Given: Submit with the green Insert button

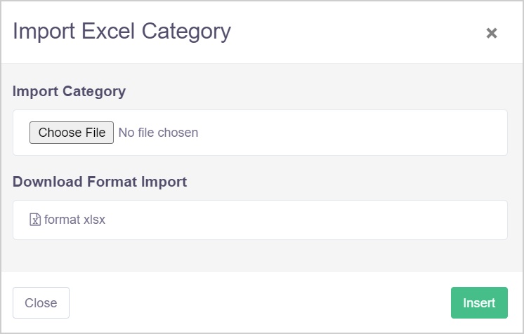Looking at the screenshot, I should coord(479,303).
